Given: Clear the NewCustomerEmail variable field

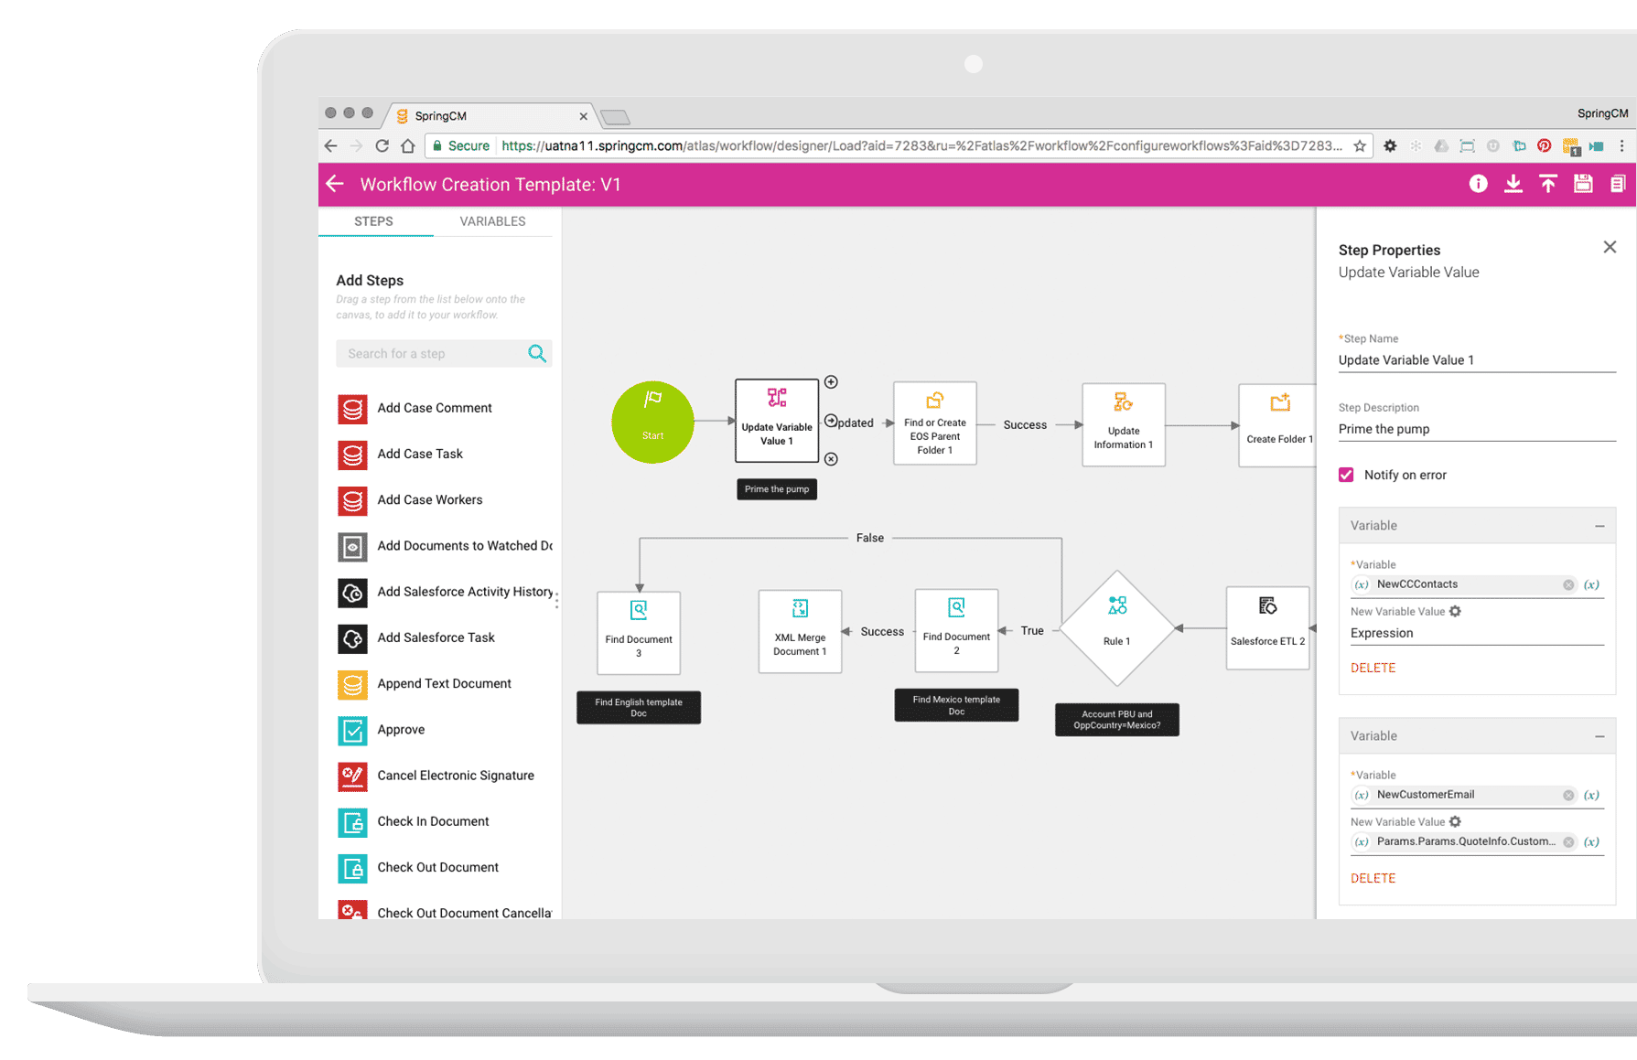Looking at the screenshot, I should click(x=1568, y=795).
